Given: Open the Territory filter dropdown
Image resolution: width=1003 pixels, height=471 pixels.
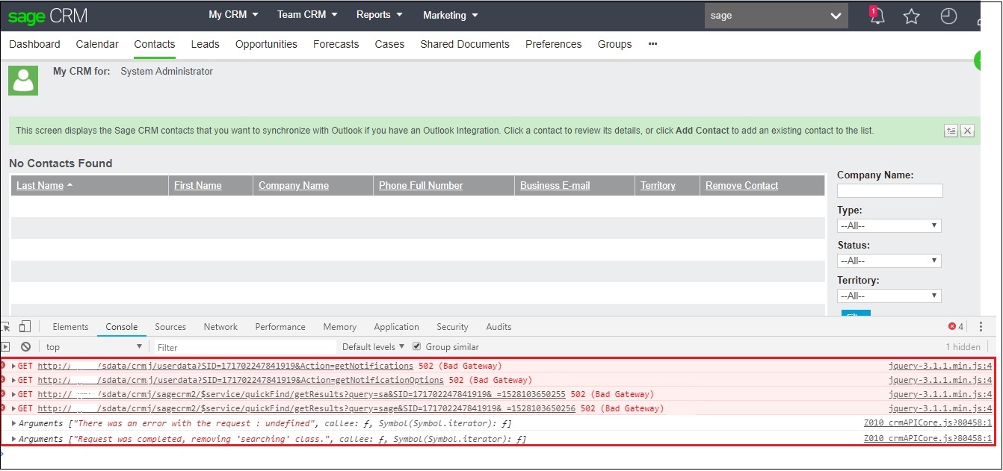Looking at the screenshot, I should click(889, 296).
